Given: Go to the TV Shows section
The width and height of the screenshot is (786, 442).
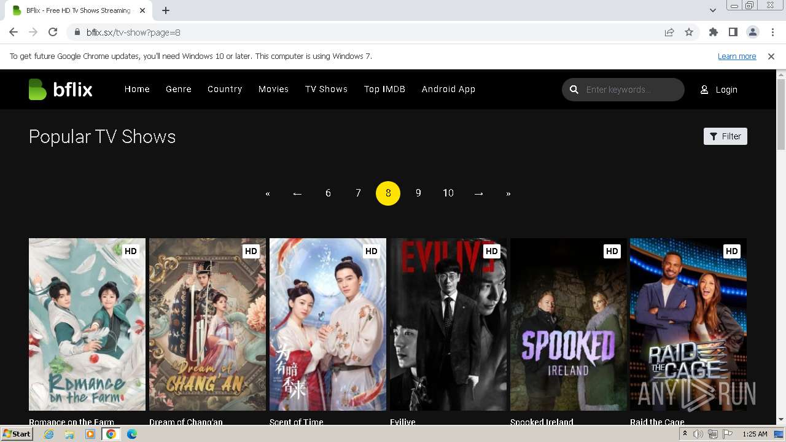Looking at the screenshot, I should pos(326,89).
